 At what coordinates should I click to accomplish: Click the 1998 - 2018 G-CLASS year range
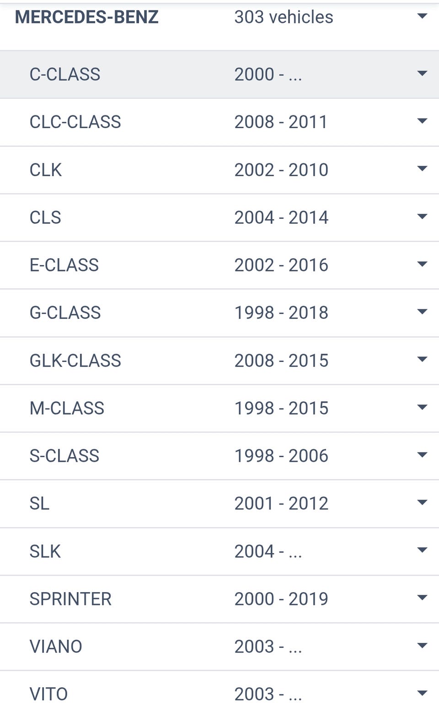pos(281,313)
